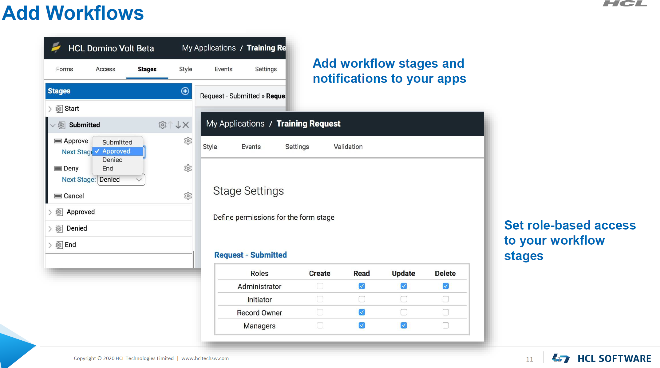
Task: Delete the Submitted stage with the X icon
Action: [x=186, y=125]
